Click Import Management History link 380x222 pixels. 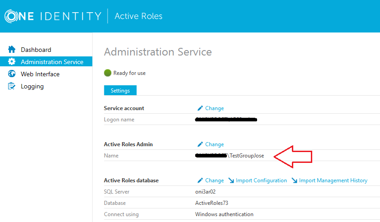333,180
